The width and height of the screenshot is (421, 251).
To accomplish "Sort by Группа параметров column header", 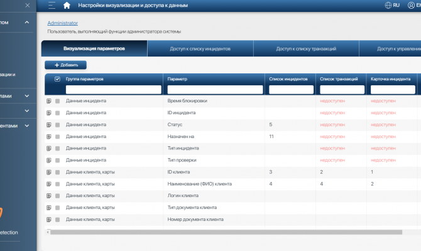I will point(85,79).
